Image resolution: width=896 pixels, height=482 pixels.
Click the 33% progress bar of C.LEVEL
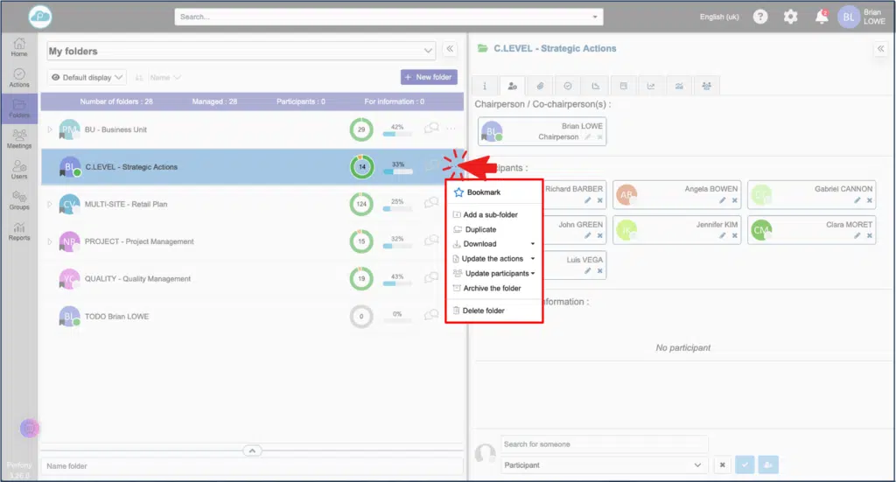[397, 171]
